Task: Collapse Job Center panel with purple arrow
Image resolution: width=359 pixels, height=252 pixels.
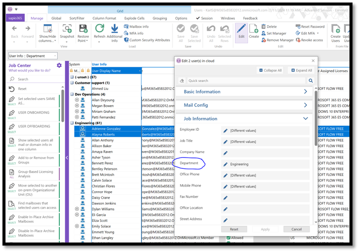Action: [67, 157]
